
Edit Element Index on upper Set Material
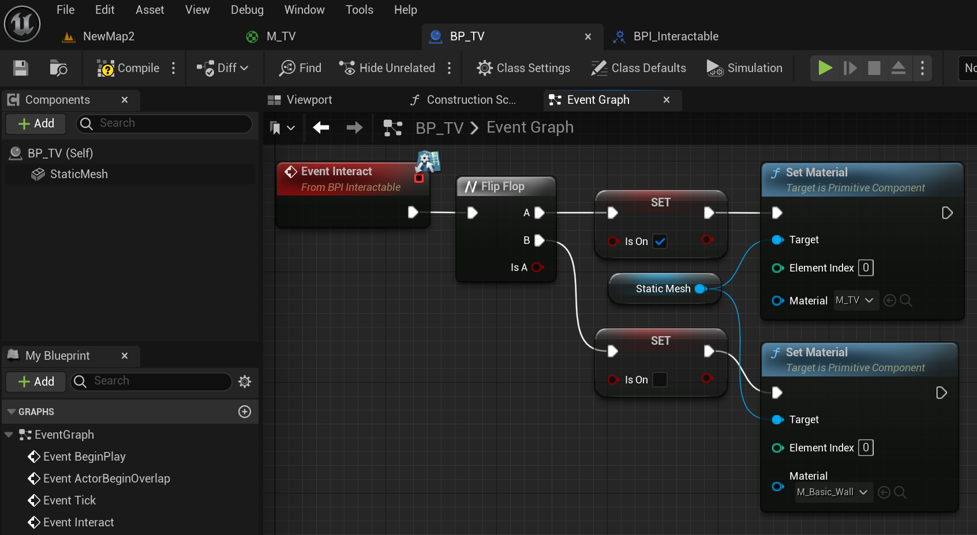click(x=866, y=268)
